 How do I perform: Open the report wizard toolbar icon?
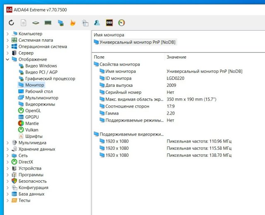click(x=85, y=23)
